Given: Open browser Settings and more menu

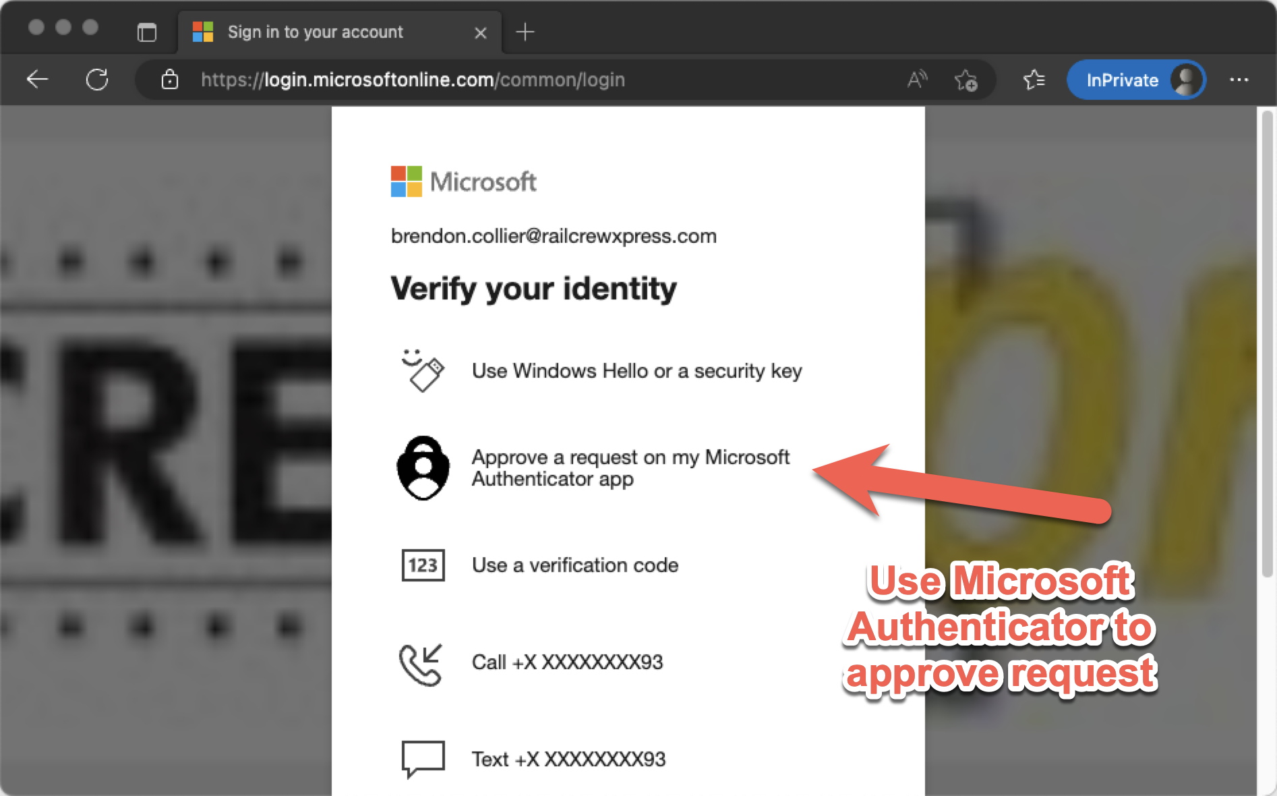Looking at the screenshot, I should click(x=1239, y=80).
